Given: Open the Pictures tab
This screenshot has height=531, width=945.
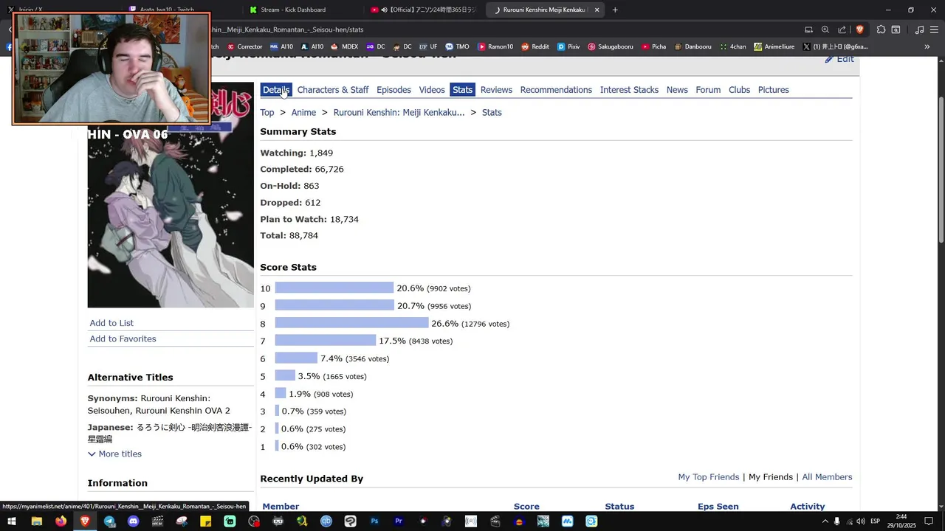Looking at the screenshot, I should pos(774,90).
